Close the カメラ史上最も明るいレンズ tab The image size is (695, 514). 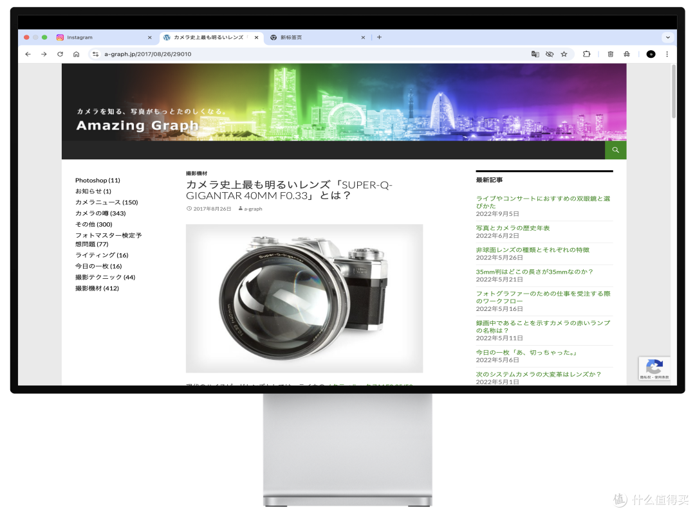click(x=256, y=38)
